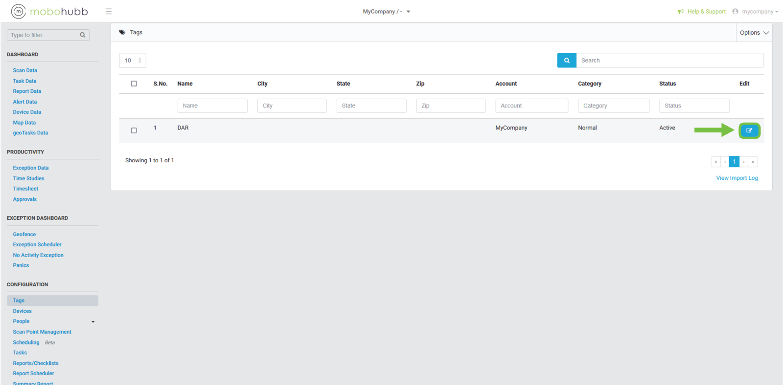Click the View Import Log link
Image resolution: width=783 pixels, height=385 pixels.
pos(737,178)
